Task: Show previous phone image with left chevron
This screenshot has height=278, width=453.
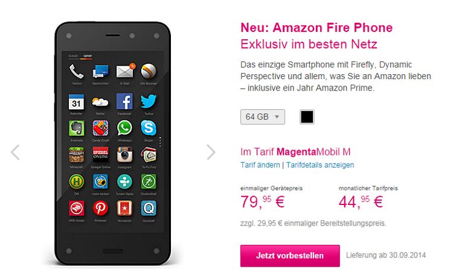Action: click(15, 152)
